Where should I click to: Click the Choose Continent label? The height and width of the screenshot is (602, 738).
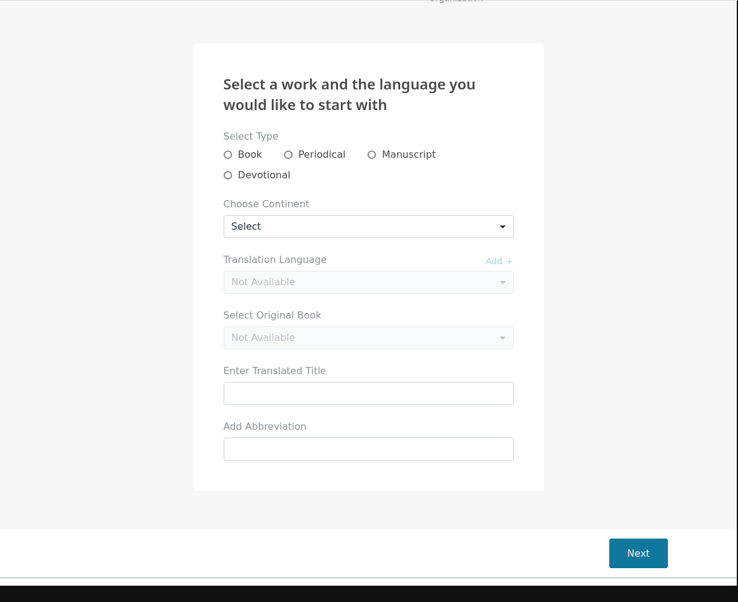266,204
